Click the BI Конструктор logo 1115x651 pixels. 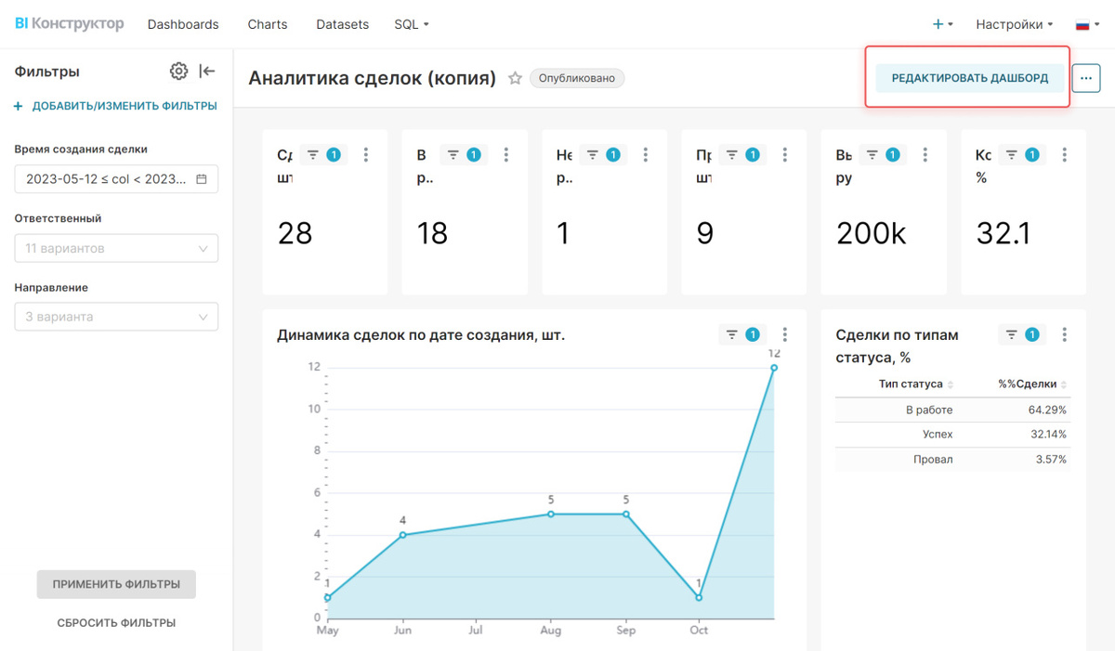click(69, 23)
